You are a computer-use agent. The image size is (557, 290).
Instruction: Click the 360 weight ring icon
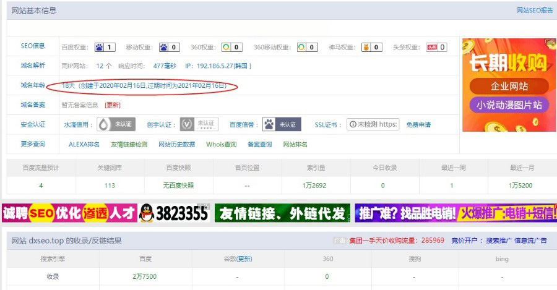(227, 47)
